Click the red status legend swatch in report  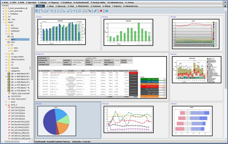click(x=150, y=87)
